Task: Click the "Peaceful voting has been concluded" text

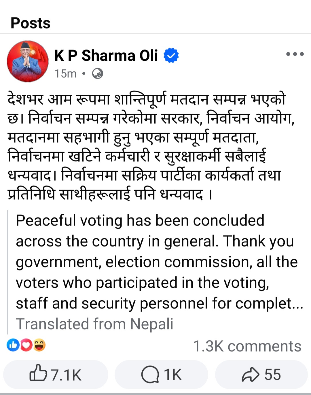Action: point(140,221)
